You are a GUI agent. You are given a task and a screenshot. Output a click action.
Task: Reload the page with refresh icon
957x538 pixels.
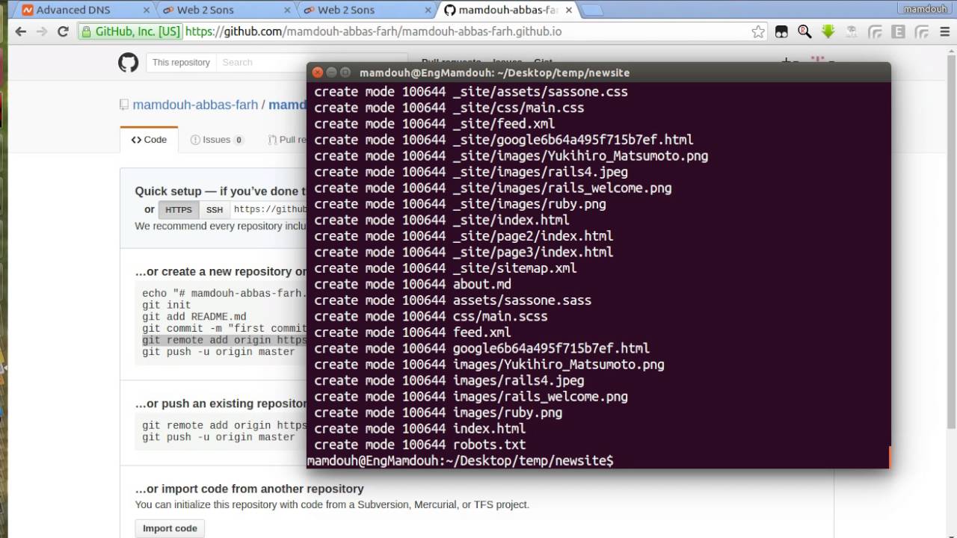click(x=64, y=31)
